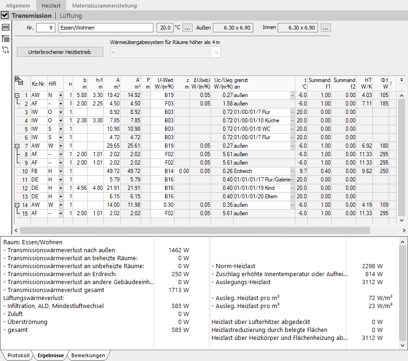Collapse the tree node at row 1 AW
The height and width of the screenshot is (361, 408).
(x=17, y=96)
